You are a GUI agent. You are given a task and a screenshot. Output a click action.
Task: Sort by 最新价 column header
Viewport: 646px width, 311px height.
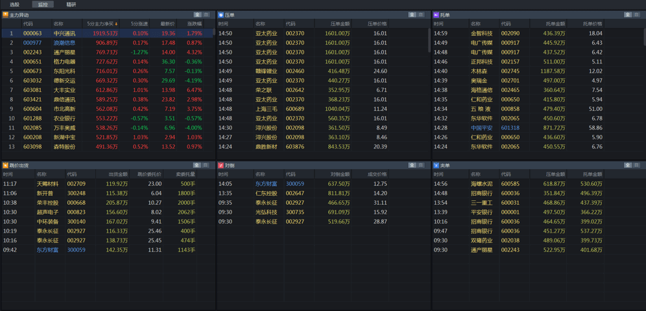click(163, 24)
